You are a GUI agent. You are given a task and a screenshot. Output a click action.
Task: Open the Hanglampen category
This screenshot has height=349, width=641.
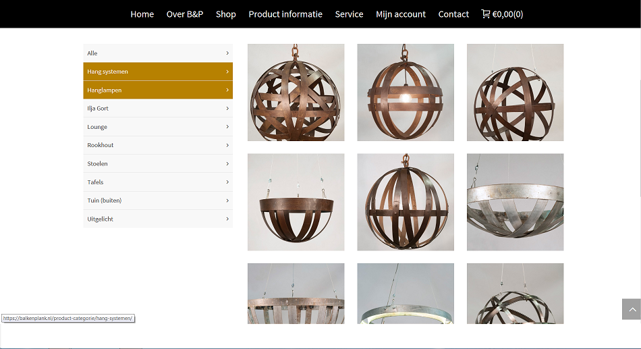click(x=158, y=90)
